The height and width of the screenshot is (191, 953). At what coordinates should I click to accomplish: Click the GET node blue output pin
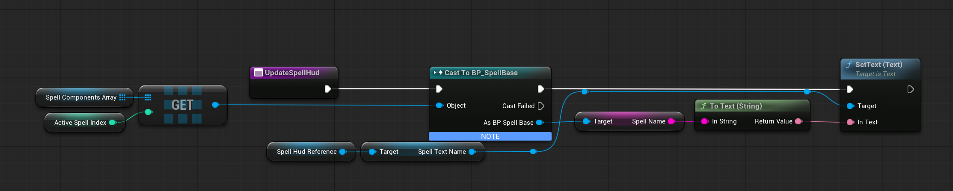pyautogui.click(x=216, y=105)
